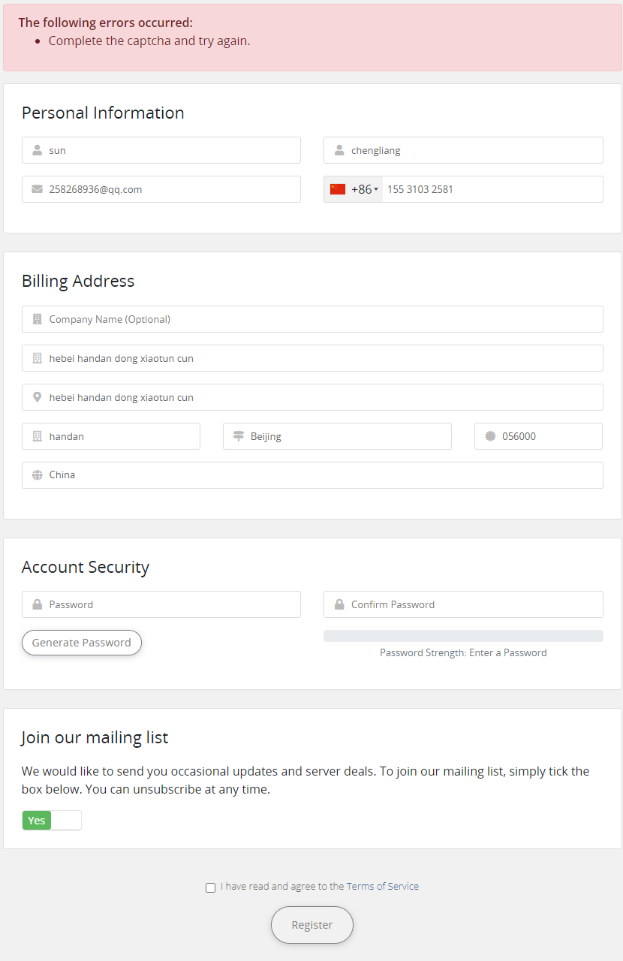Click the envelope icon in email field
The width and height of the screenshot is (623, 961).
(x=38, y=189)
